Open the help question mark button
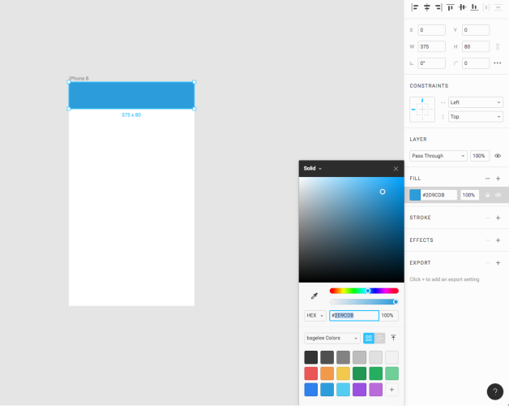Screen dimensions: 509x406 click(x=495, y=391)
